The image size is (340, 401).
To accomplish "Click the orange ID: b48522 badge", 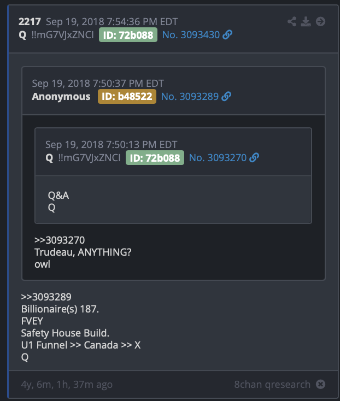I will [127, 96].
